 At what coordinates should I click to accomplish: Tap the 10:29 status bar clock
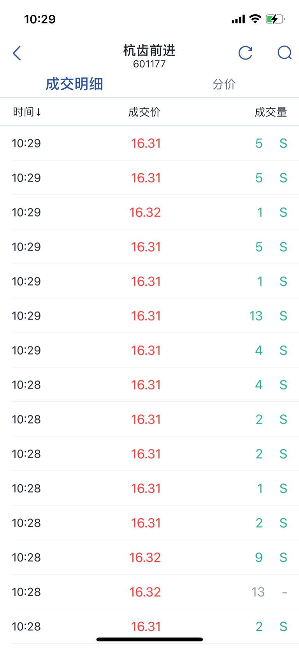pyautogui.click(x=40, y=19)
